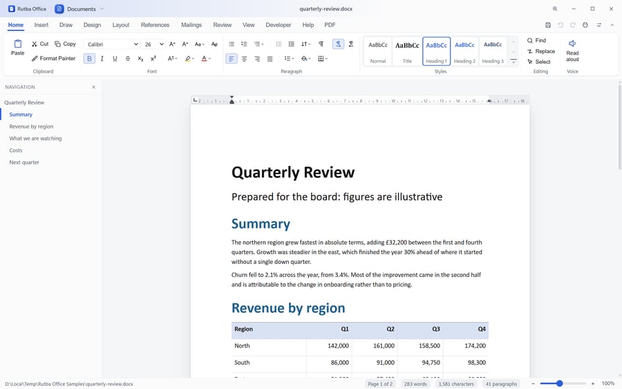Save document with floppy disk icon
Viewport: 622px width, 389px height.
(x=548, y=25)
